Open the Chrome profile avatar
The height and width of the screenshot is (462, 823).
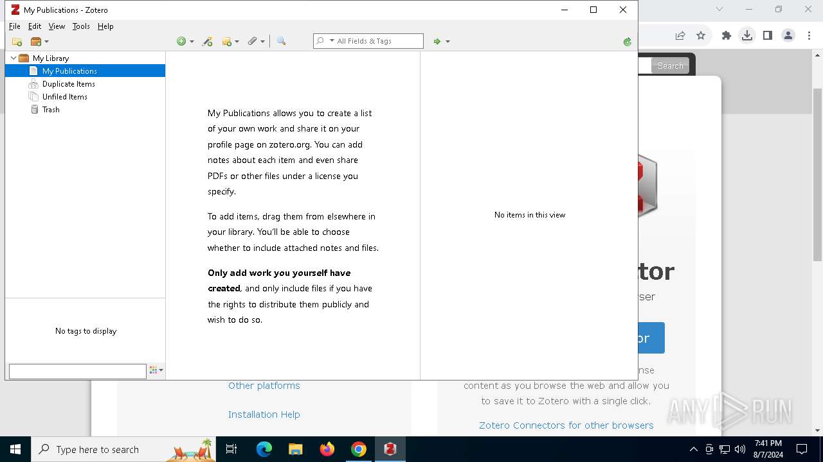[788, 36]
